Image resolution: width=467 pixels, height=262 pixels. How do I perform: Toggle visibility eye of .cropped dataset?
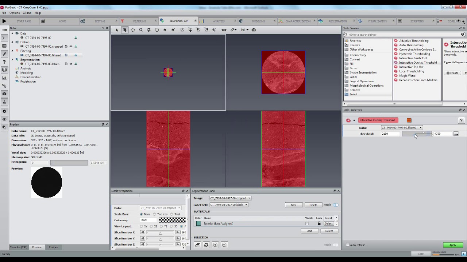(x=71, y=47)
